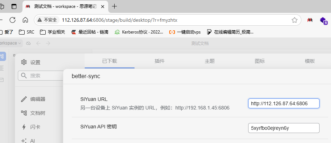Screen dimensions: 331x143
Task: Open extension with badge number 6
Action: (x=324, y=20)
